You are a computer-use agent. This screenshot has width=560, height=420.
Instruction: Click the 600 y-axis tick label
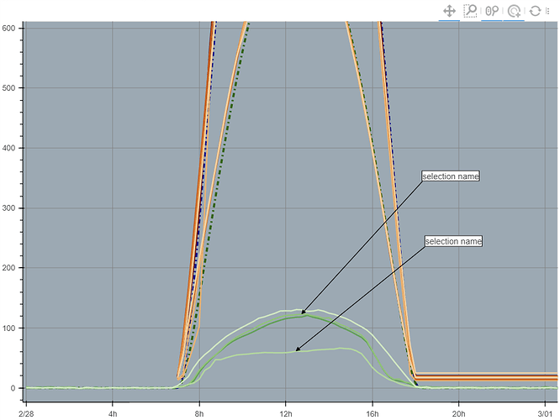[x=8, y=29]
